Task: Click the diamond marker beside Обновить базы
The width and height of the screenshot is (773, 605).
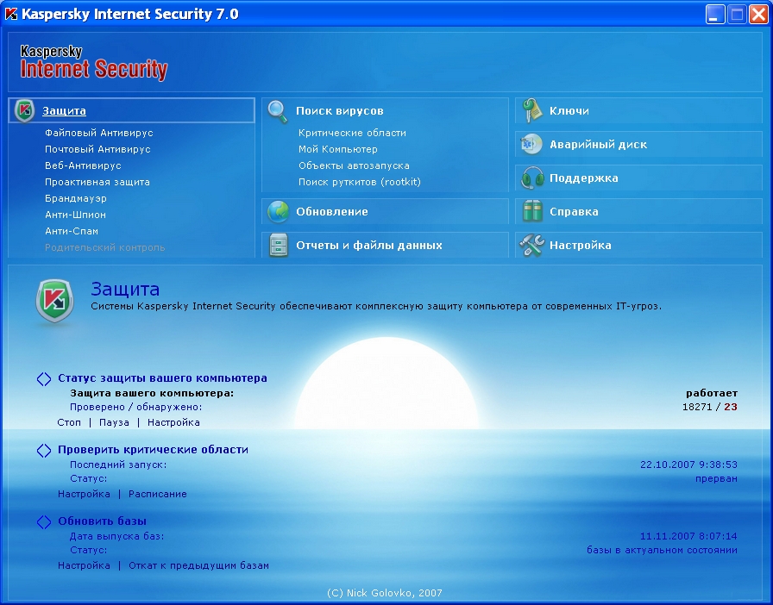Action: coord(44,521)
